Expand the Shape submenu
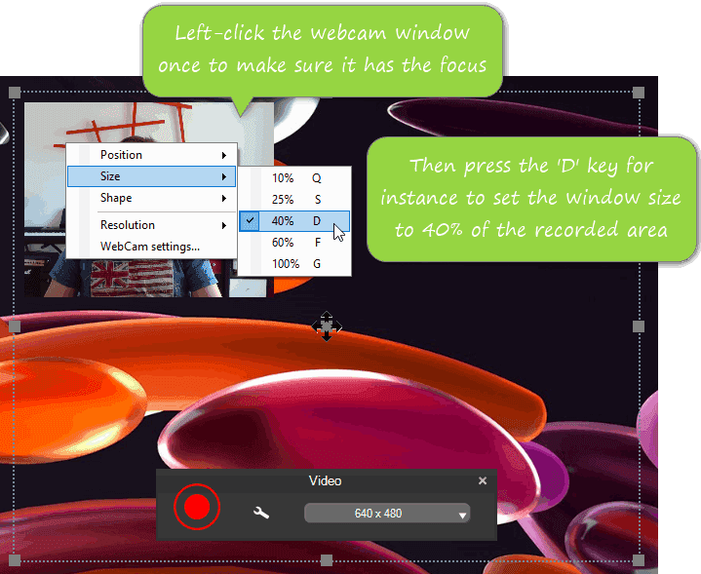This screenshot has height=574, width=701. point(151,198)
